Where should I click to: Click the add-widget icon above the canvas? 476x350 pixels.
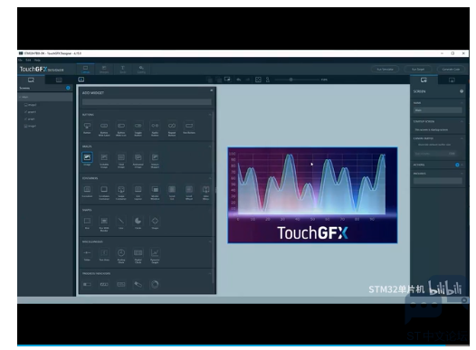81,80
